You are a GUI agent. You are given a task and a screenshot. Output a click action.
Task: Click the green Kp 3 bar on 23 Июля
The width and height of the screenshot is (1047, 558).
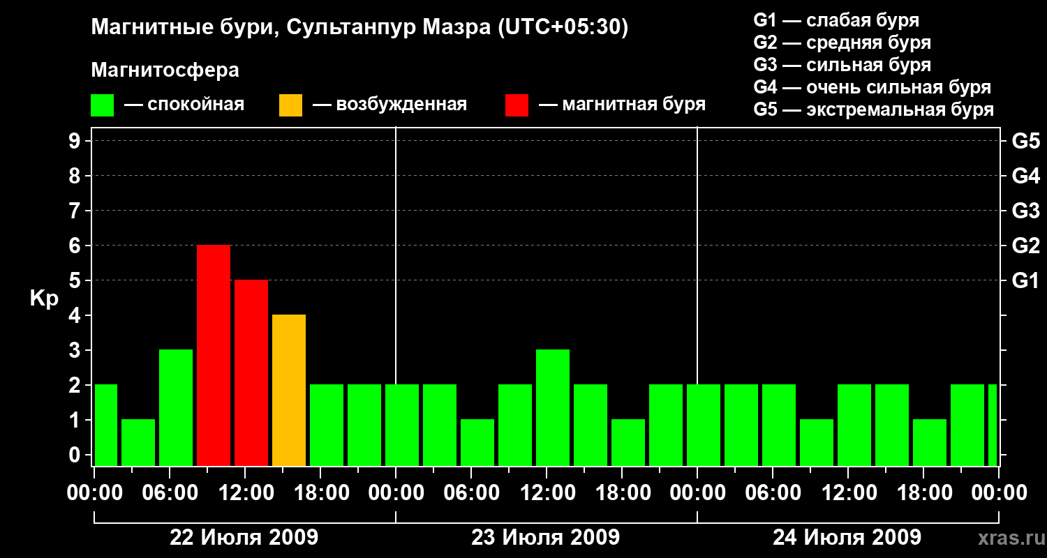pyautogui.click(x=553, y=407)
